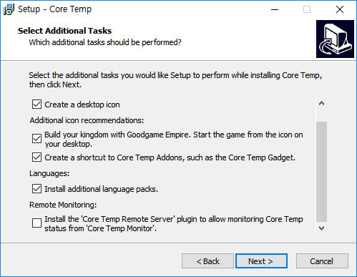
Task: Enable the Core Temp Remote Server plugin
Action: coord(36,223)
